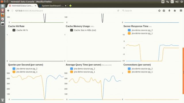Click the Queries per Second (per server) title

pos(26,65)
